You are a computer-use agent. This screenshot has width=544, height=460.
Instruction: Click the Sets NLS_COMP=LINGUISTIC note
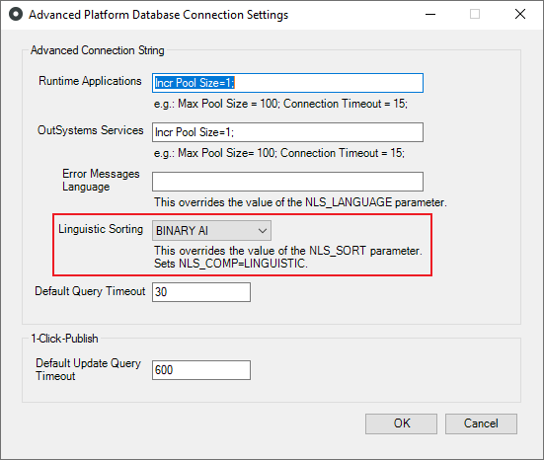coord(231,264)
